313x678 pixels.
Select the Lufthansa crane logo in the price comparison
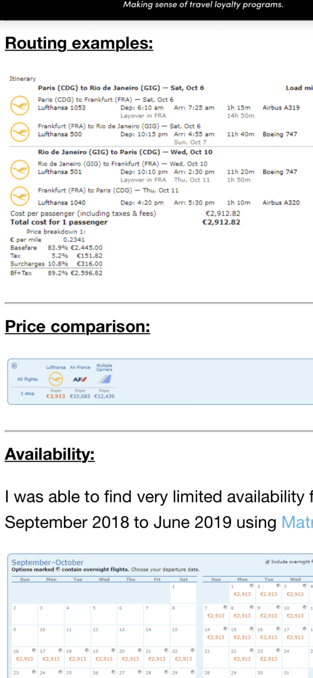pos(56,379)
